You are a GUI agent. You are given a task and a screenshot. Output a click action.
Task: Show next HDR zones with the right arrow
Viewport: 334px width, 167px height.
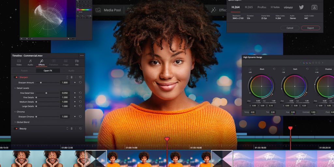pos(323,63)
